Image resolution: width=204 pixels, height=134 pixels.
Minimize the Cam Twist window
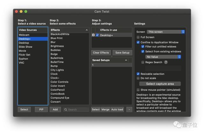(21, 11)
